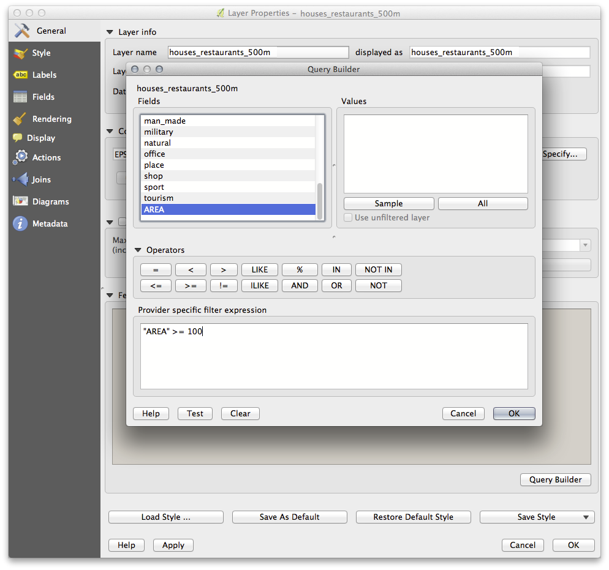Click the Sample values button
609x570 pixels.
pyautogui.click(x=388, y=203)
